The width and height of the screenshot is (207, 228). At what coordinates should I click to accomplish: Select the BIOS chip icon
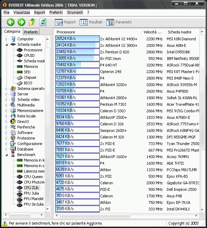pyautogui.click(x=20, y=83)
